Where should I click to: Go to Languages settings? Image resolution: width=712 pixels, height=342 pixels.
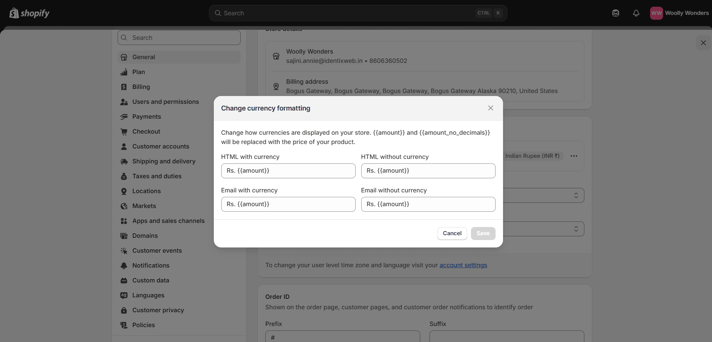pos(179,295)
